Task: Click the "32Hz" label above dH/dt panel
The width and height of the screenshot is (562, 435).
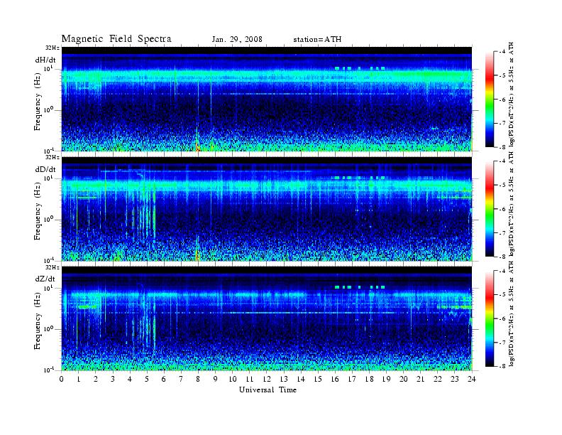Action: [52, 48]
